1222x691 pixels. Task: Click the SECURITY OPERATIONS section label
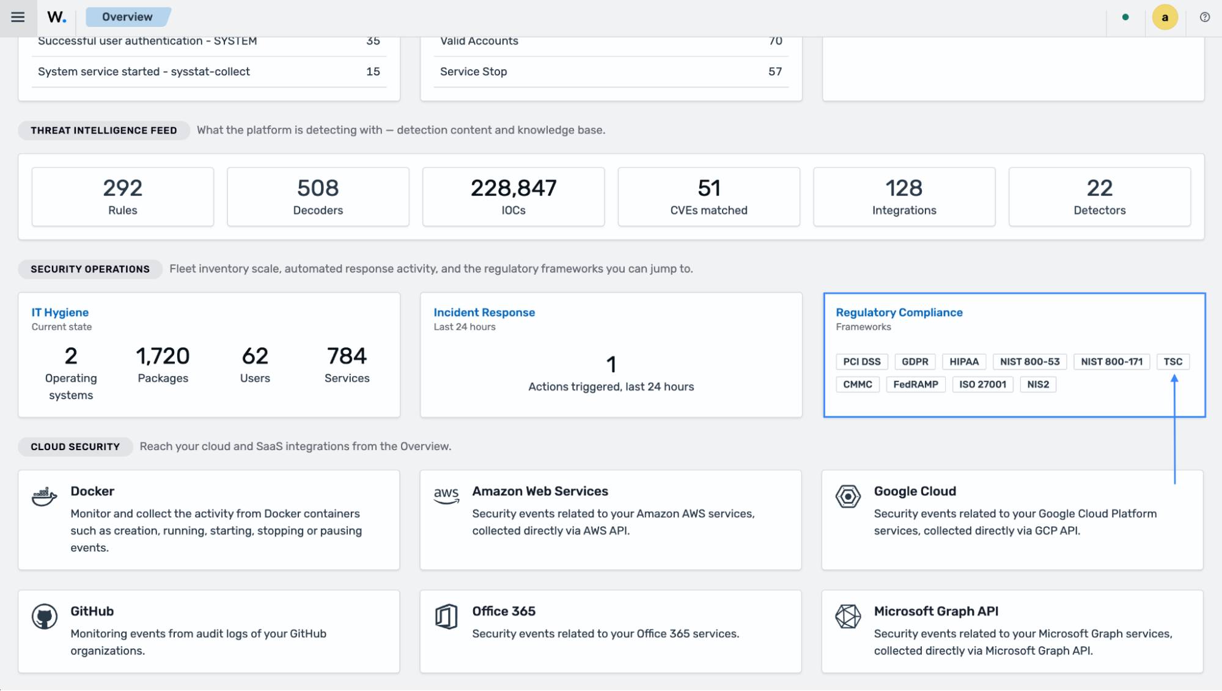click(90, 269)
